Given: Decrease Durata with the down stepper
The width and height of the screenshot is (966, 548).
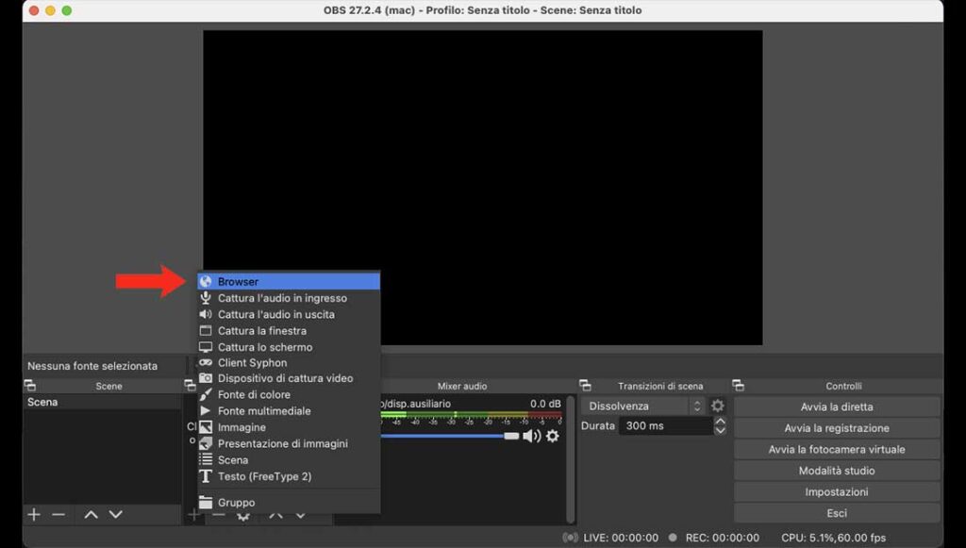Looking at the screenshot, I should pyautogui.click(x=720, y=430).
